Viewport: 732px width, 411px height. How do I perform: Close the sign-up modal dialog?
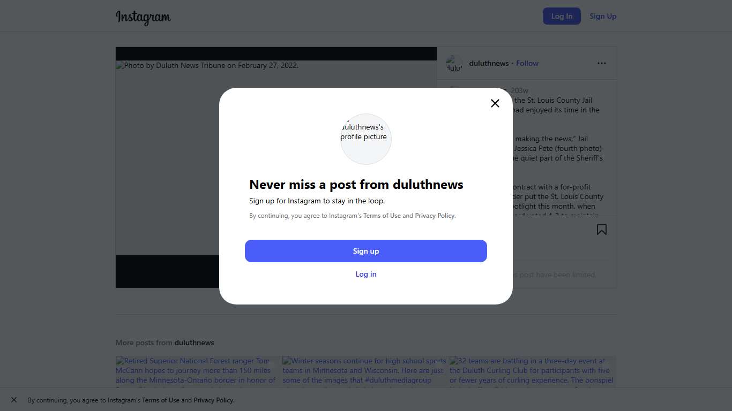(x=495, y=103)
